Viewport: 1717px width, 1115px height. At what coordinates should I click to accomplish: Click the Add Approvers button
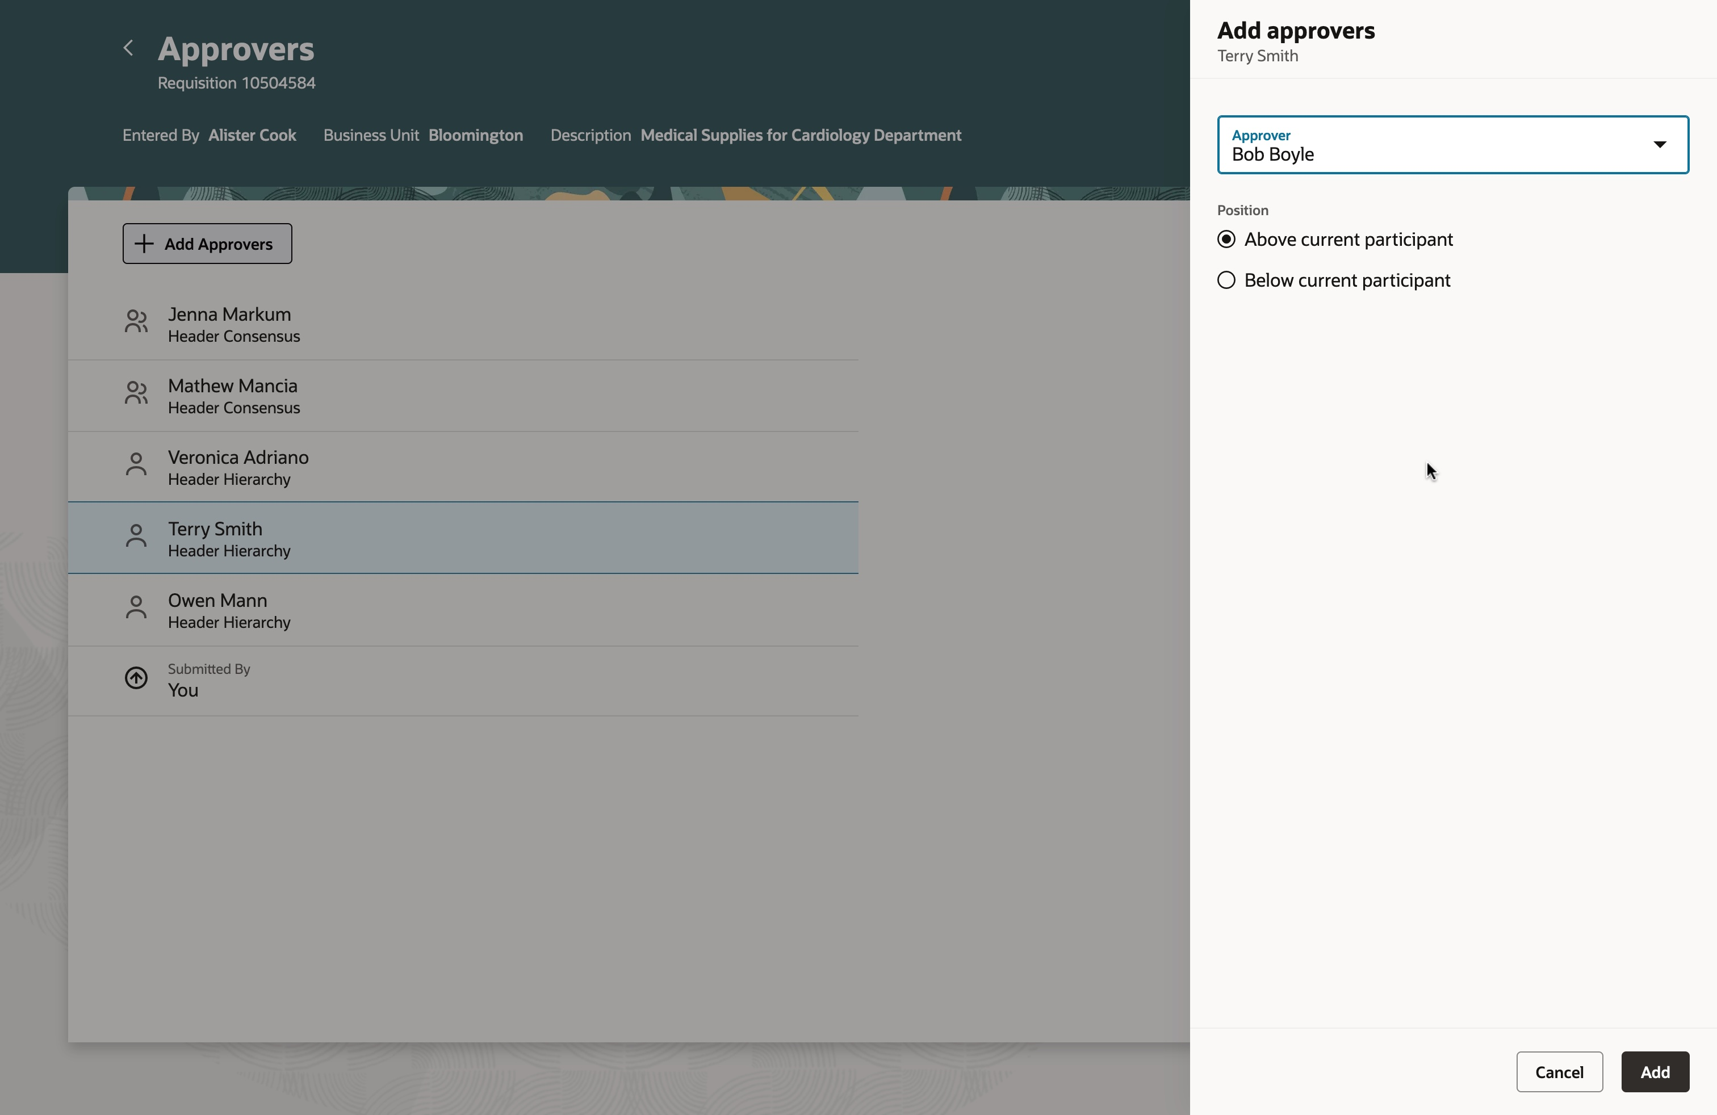(x=207, y=244)
